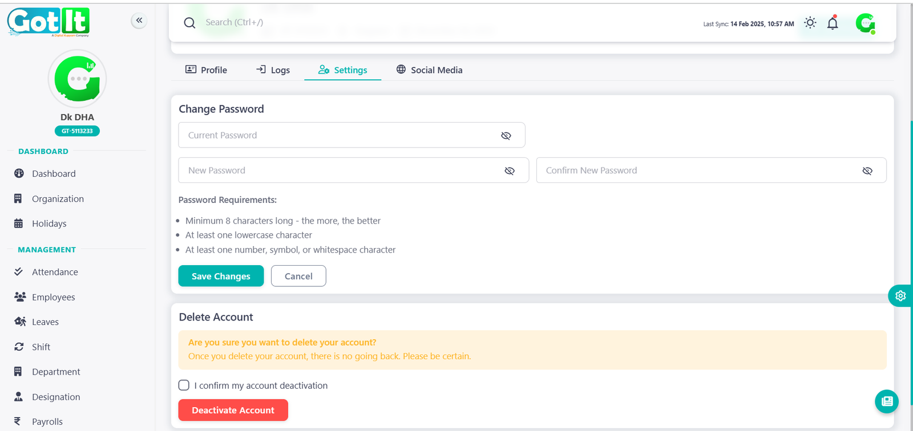This screenshot has height=431, width=913.
Task: Reveal the New Password field text
Action: (510, 171)
